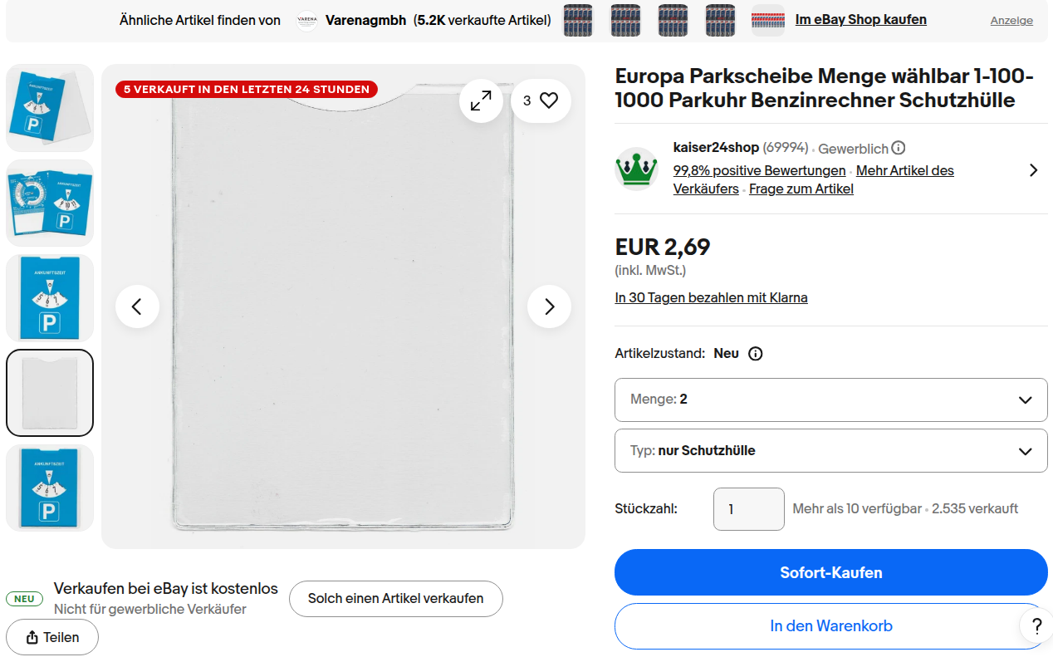Click the Stückzahl quantity field
This screenshot has width=1053, height=657.
point(748,508)
